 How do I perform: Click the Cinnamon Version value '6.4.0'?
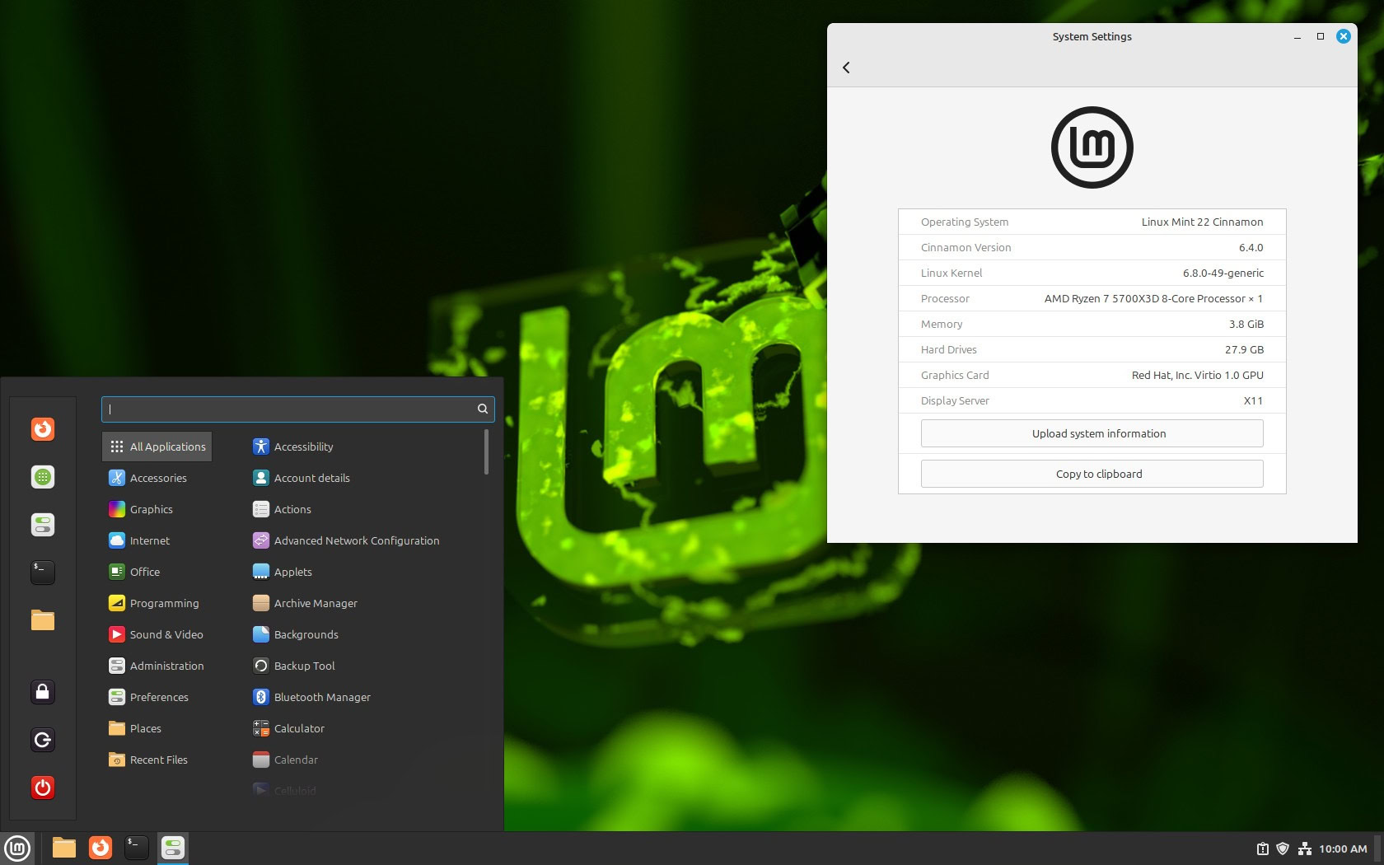pos(1251,247)
